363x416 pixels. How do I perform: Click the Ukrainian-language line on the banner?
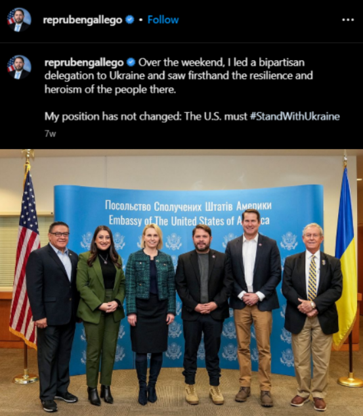[188, 206]
